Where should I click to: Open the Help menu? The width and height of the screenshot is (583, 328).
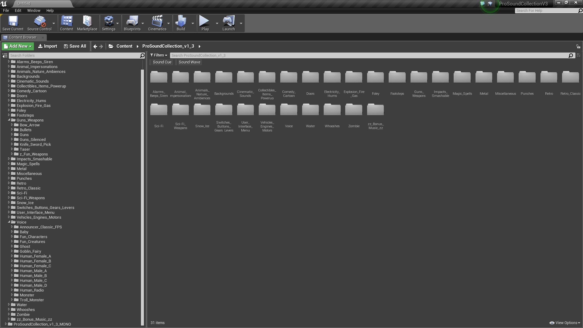50,10
